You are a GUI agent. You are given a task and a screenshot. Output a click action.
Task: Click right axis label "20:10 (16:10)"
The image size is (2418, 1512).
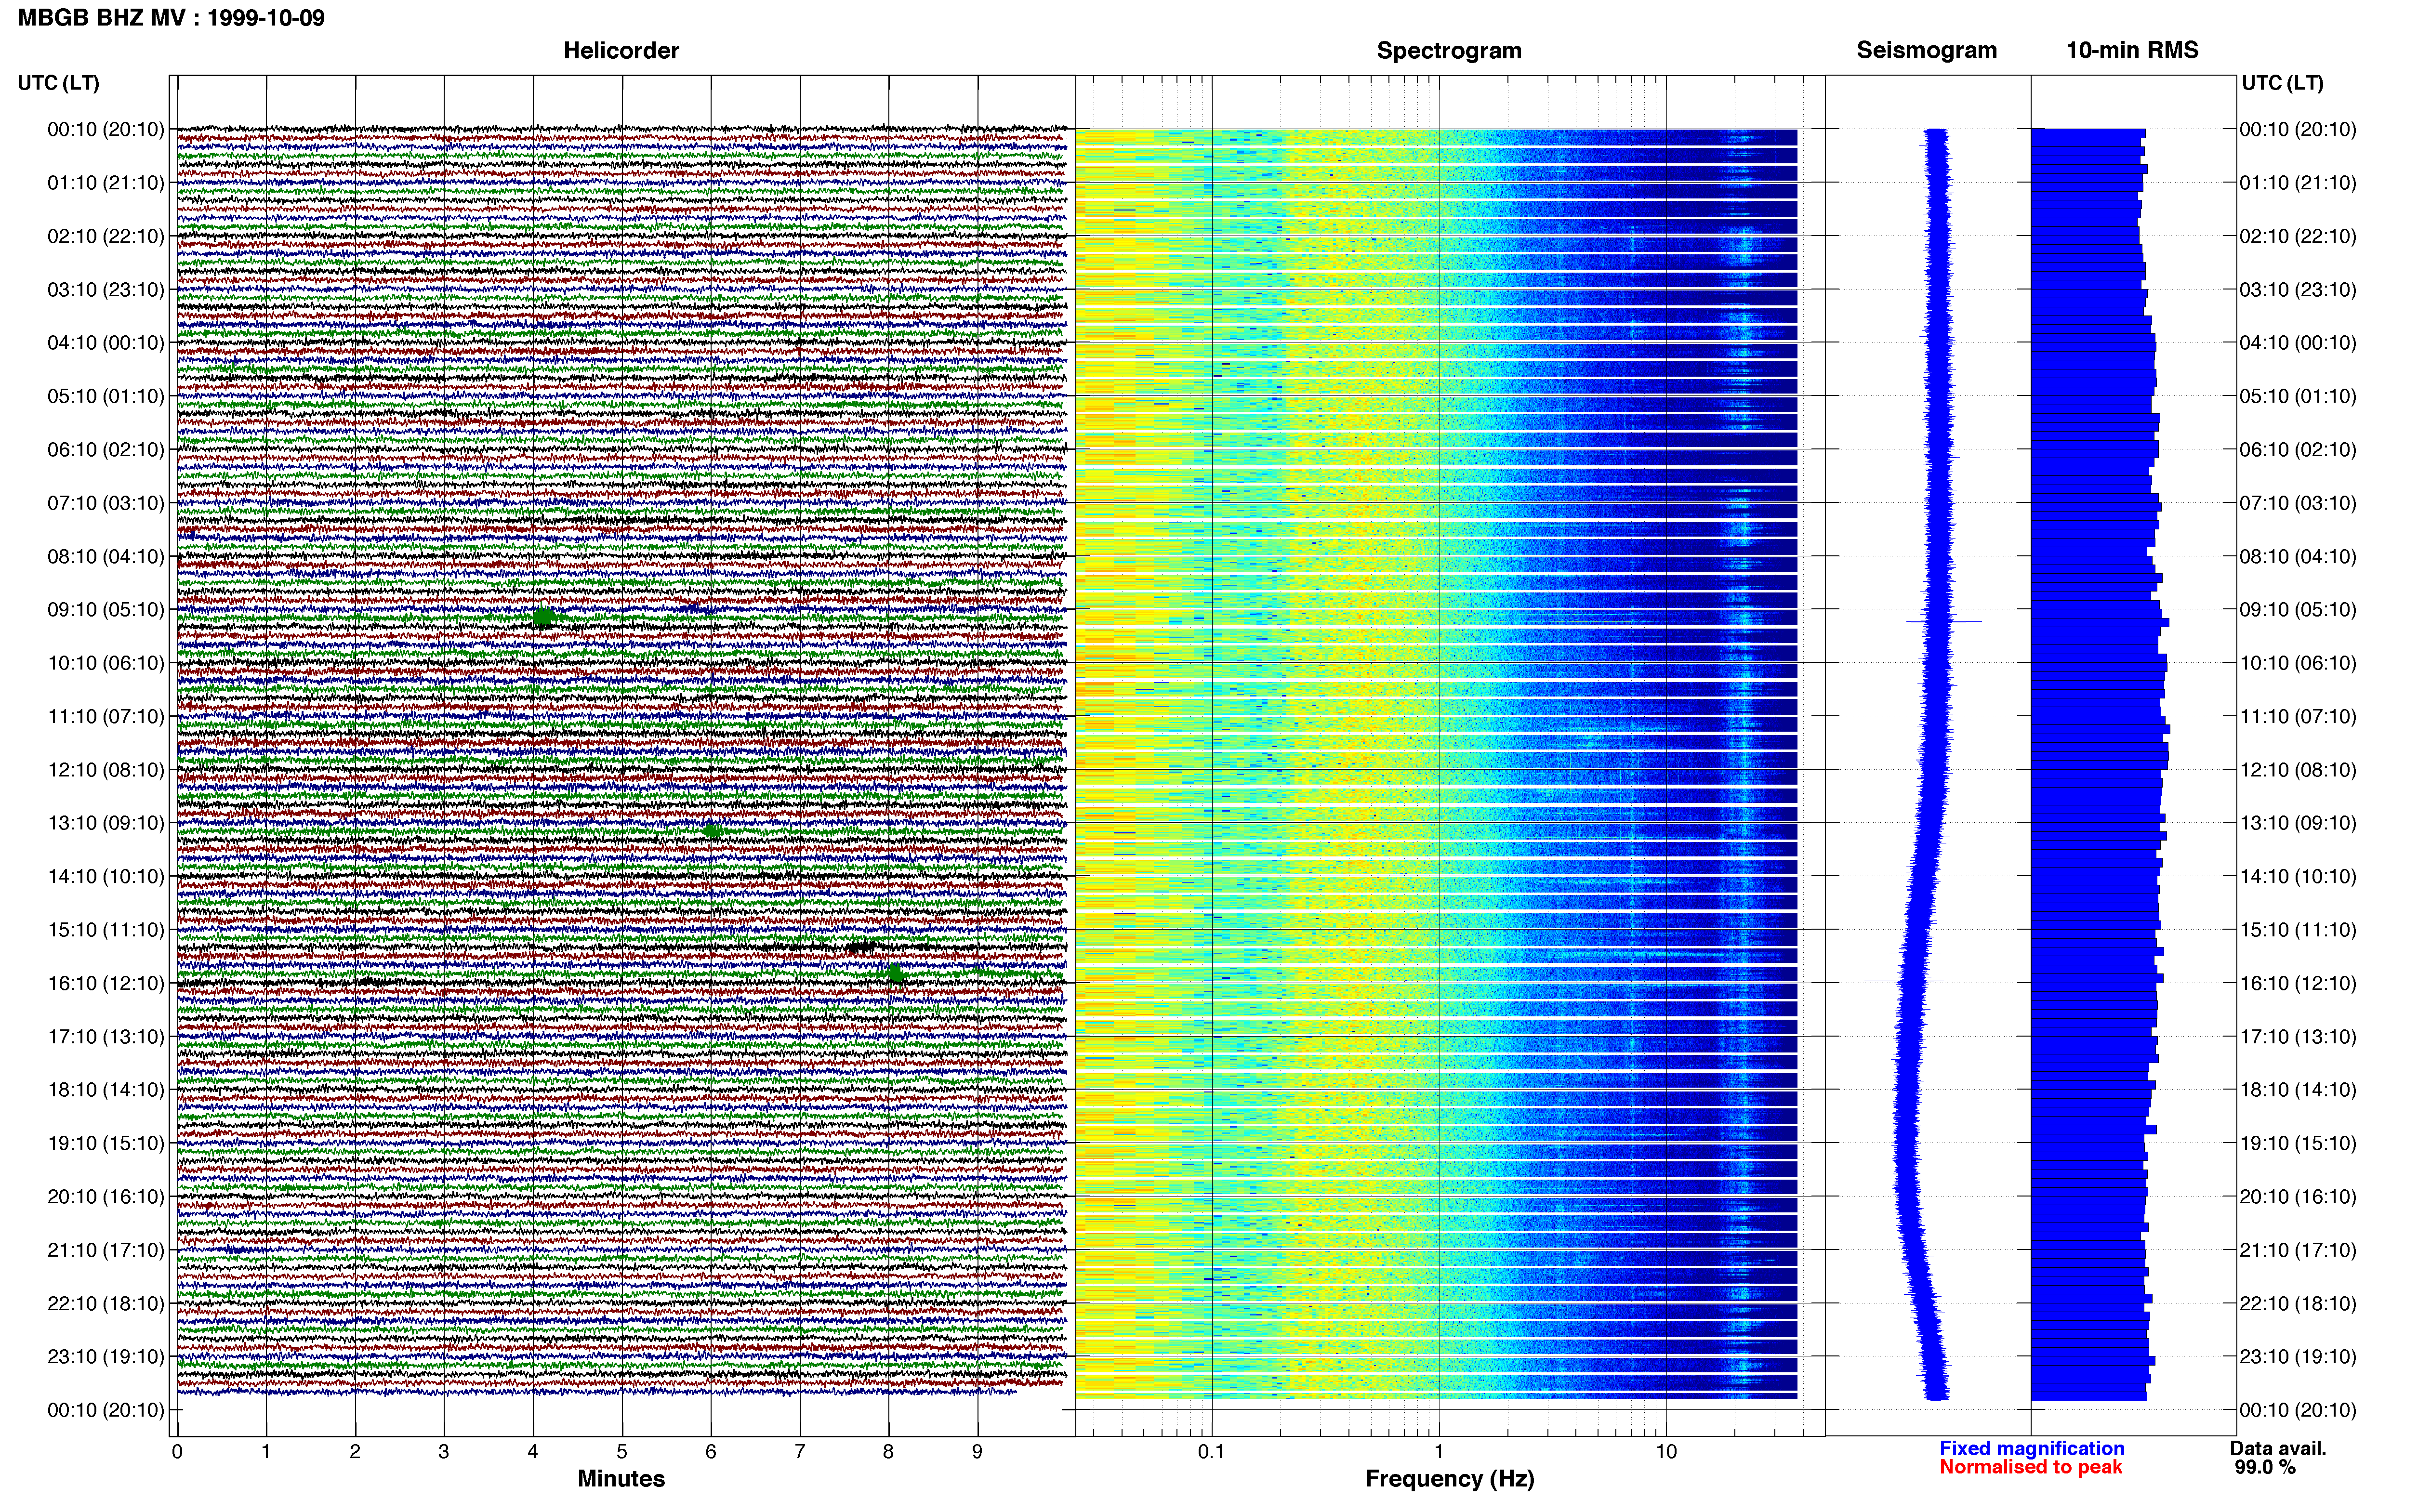pyautogui.click(x=2298, y=1196)
